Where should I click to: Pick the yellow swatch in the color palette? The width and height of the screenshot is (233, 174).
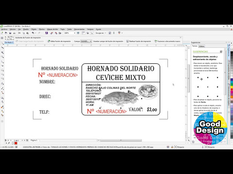coord(232,87)
